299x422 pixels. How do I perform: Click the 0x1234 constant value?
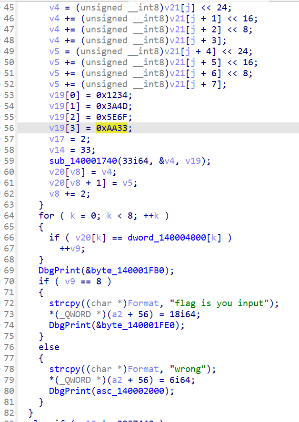111,95
